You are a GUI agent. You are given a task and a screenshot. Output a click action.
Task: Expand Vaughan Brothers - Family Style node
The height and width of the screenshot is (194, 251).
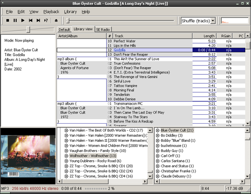pos(66,151)
